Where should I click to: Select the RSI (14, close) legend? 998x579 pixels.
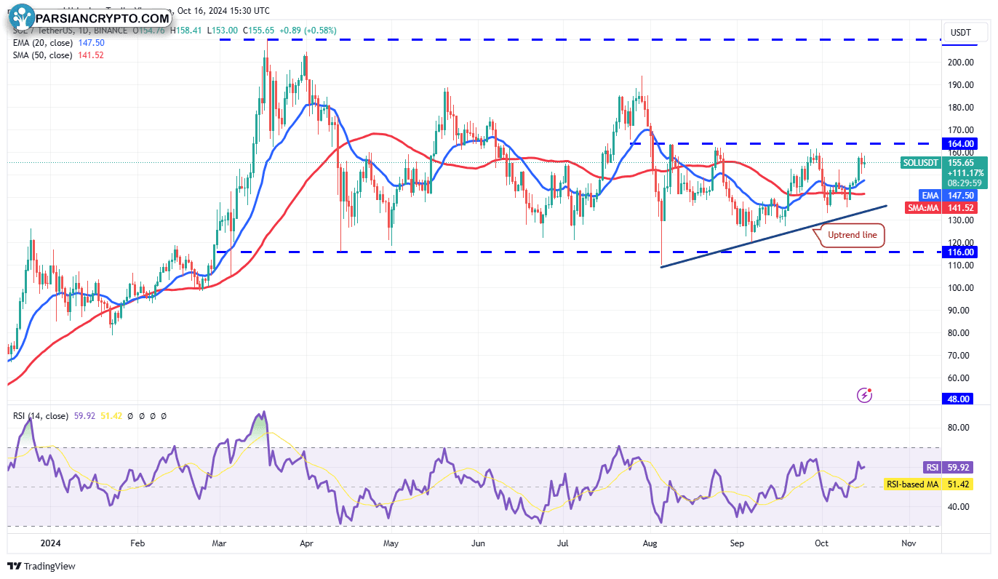pos(41,416)
